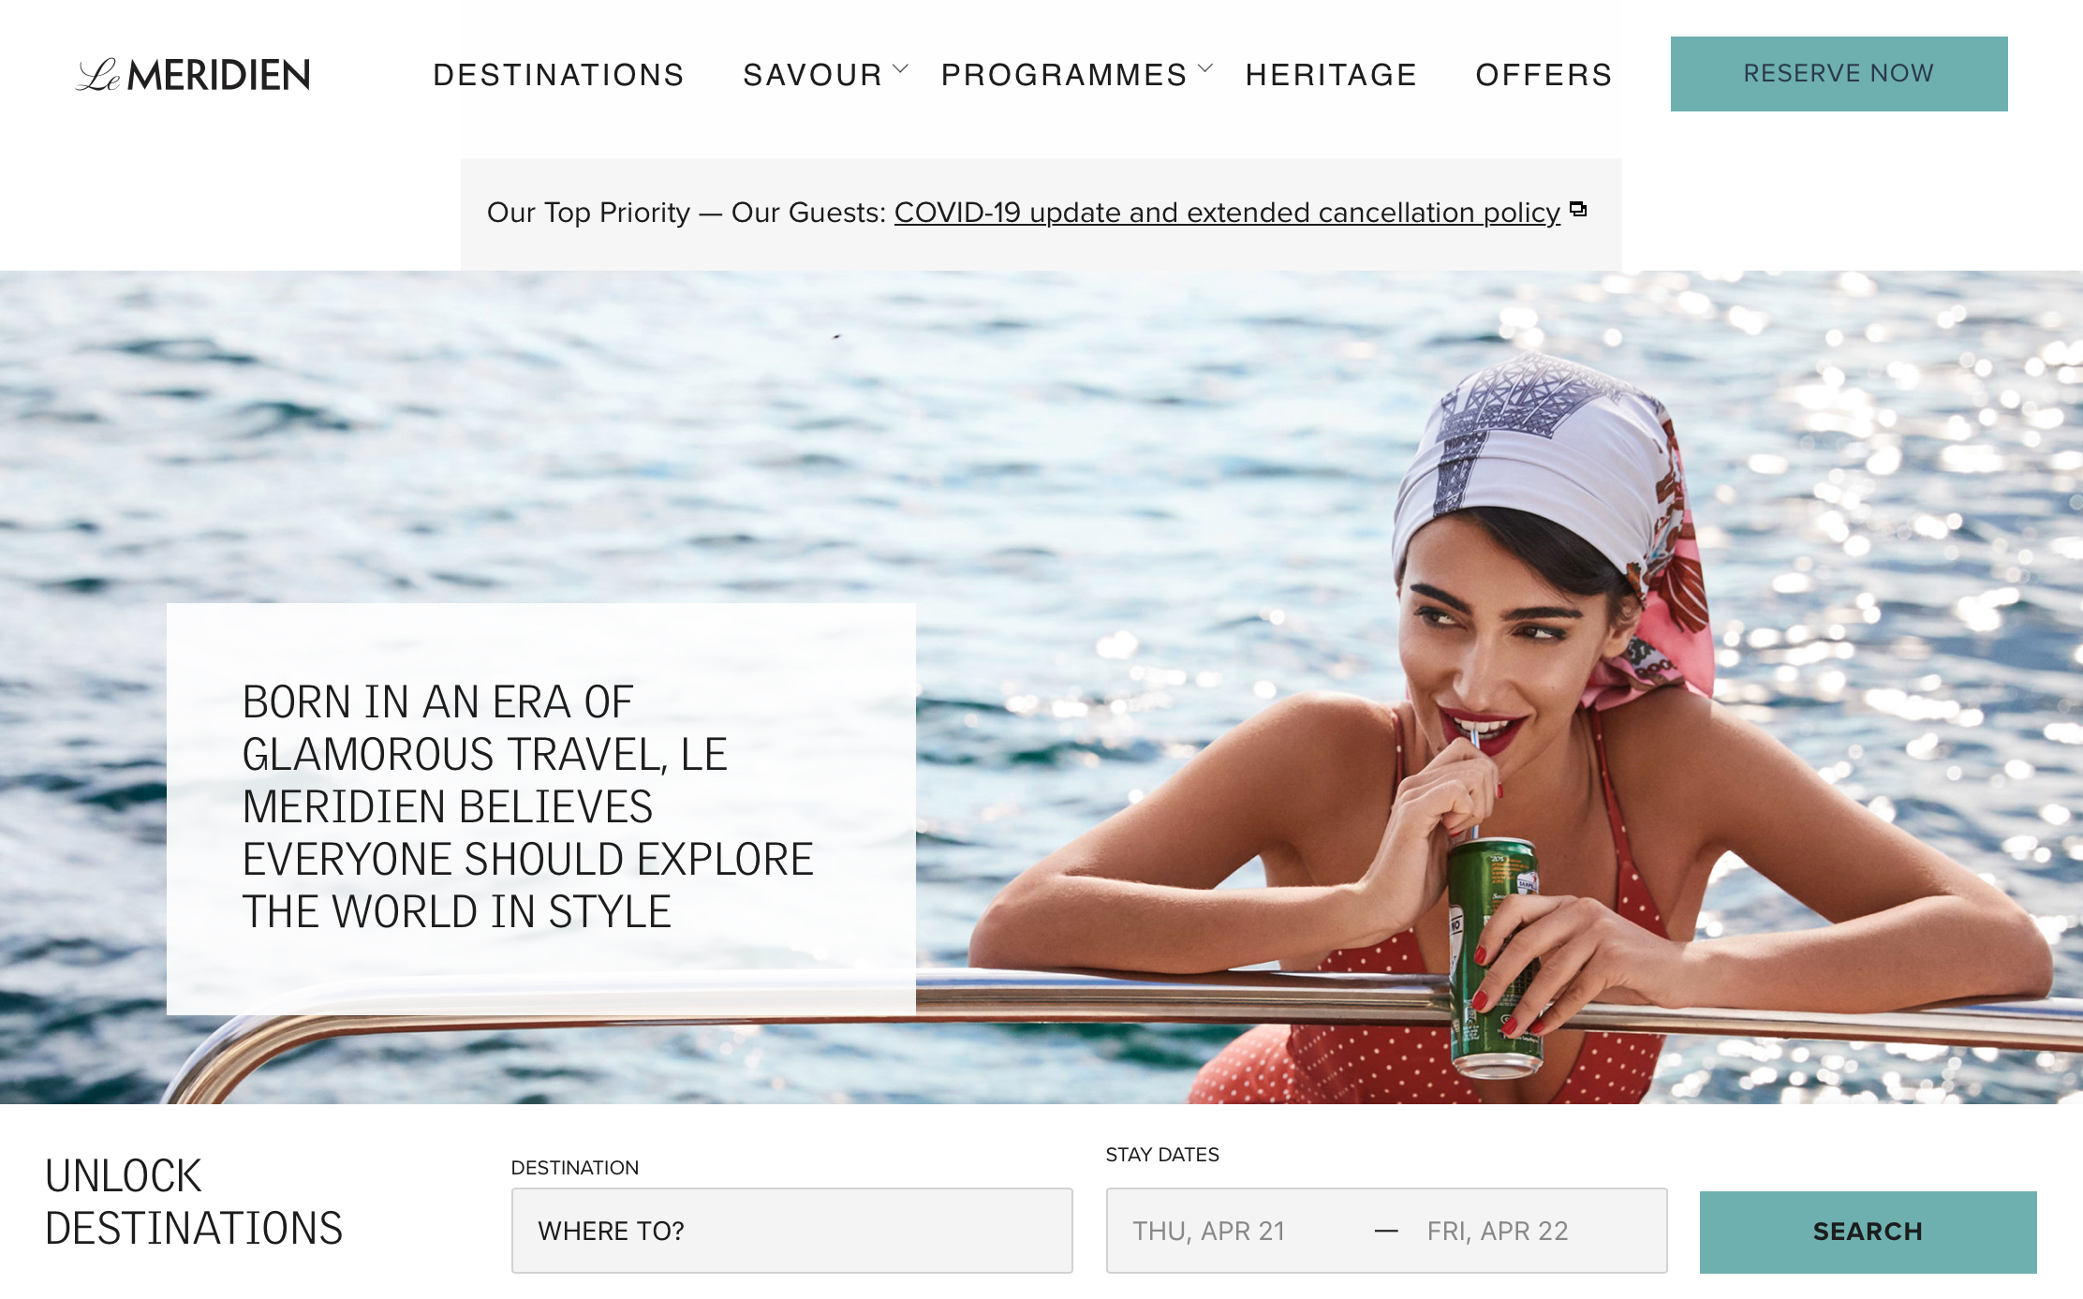The height and width of the screenshot is (1299, 2083).
Task: Go to the Heritage page
Action: [1331, 75]
